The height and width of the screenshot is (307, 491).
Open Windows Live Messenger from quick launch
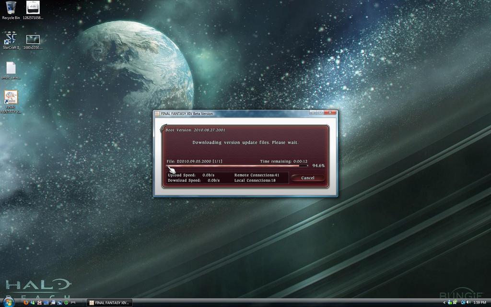tap(33, 303)
